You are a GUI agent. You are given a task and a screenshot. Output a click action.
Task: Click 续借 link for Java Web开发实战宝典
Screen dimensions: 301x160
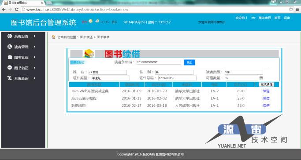pos(266,91)
